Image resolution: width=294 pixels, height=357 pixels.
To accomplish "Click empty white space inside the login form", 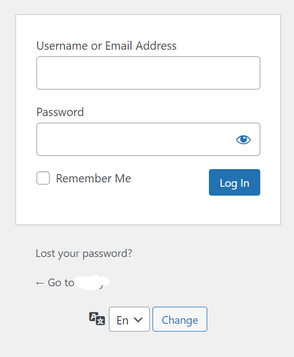I will pyautogui.click(x=148, y=211).
